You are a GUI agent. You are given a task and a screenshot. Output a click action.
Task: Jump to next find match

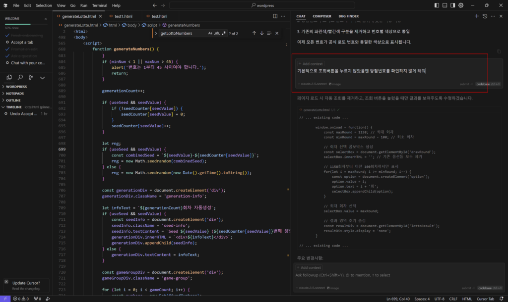262,33
